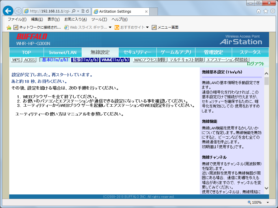This screenshot has height=208, width=278.
Task: Open the ファイル(F) menu
Action: [x=17, y=19]
